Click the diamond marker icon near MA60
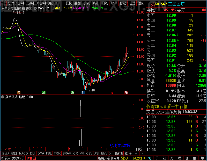Screen dimensions: 207x161 tap(125, 9)
